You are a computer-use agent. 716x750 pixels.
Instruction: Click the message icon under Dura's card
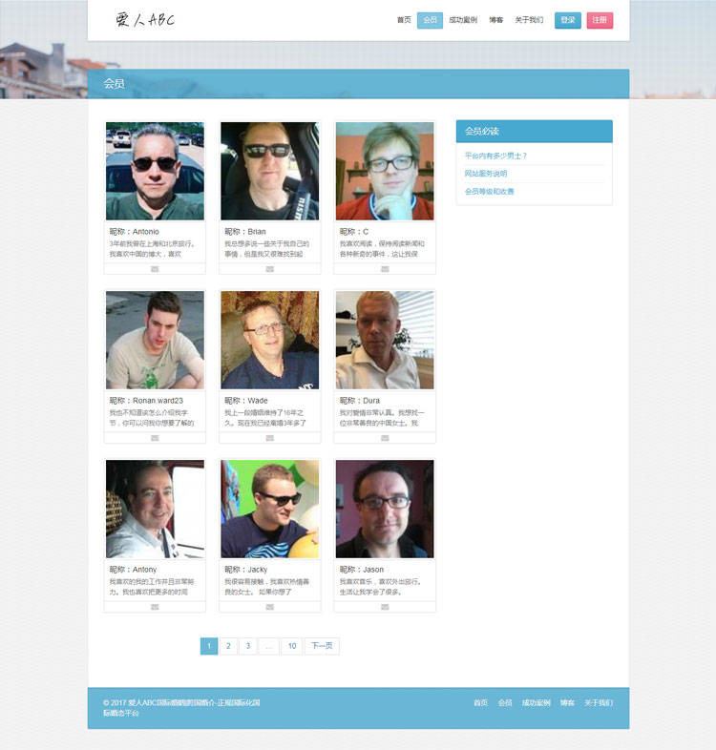click(x=385, y=438)
